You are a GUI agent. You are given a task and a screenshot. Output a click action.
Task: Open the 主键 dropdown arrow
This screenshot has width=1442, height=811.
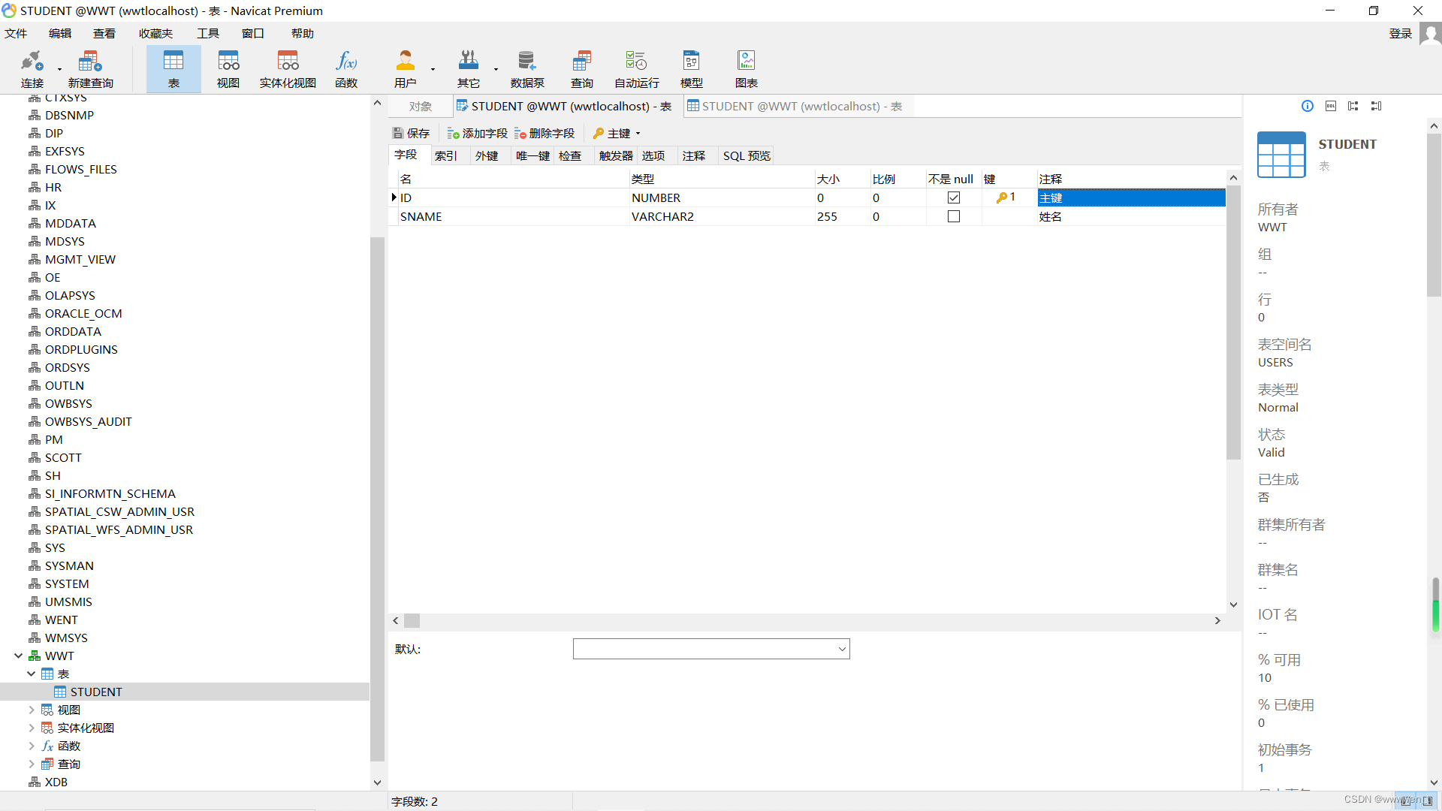click(x=638, y=134)
